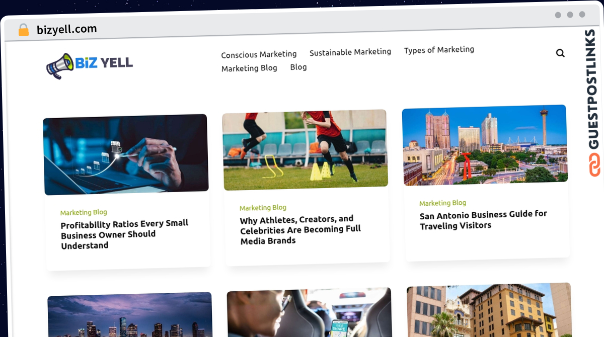
Task: Click the Biz Yell megaphone logo
Action: point(90,65)
